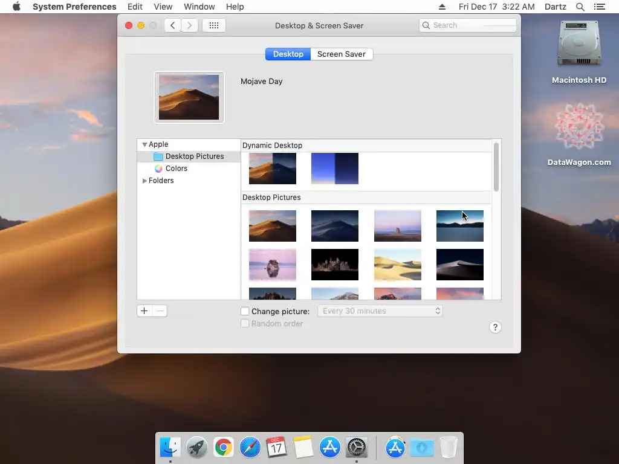
Task: Go forward with the right chevron button
Action: point(189,25)
